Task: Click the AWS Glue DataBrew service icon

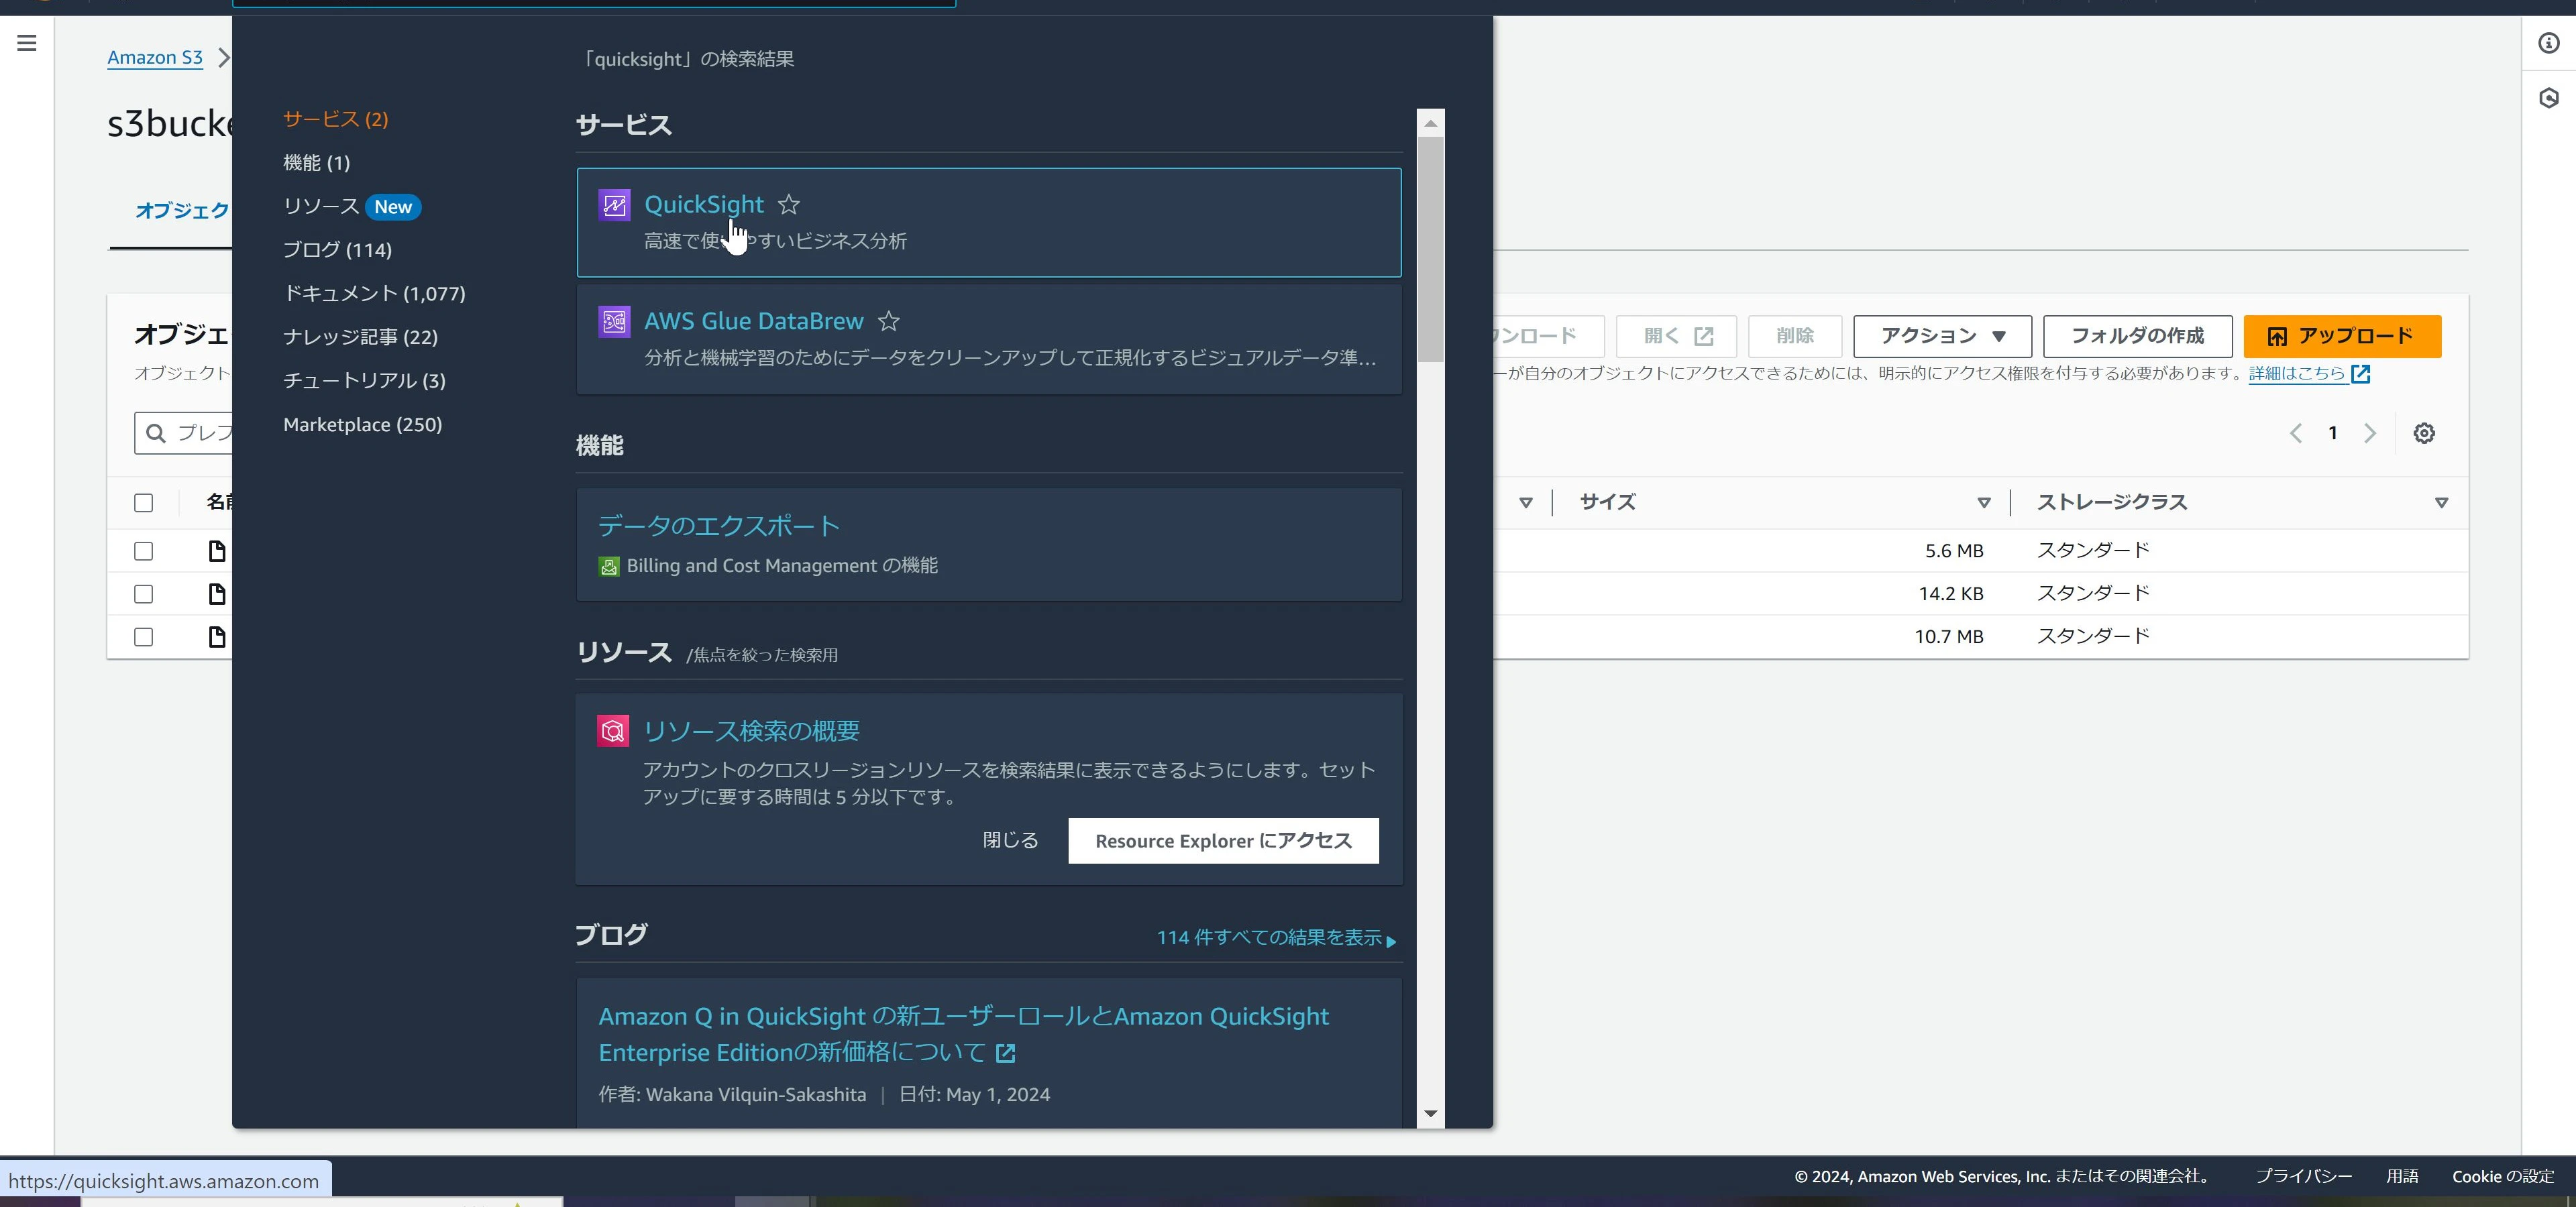Action: point(614,322)
